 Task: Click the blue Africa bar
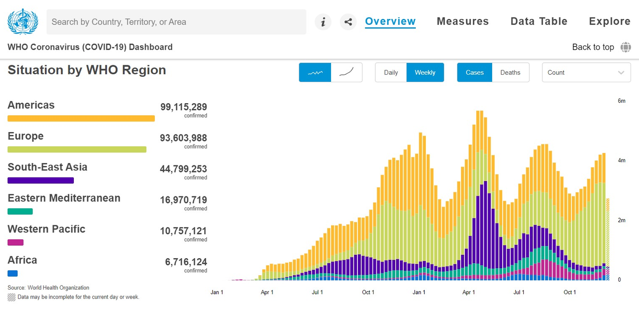tap(12, 273)
